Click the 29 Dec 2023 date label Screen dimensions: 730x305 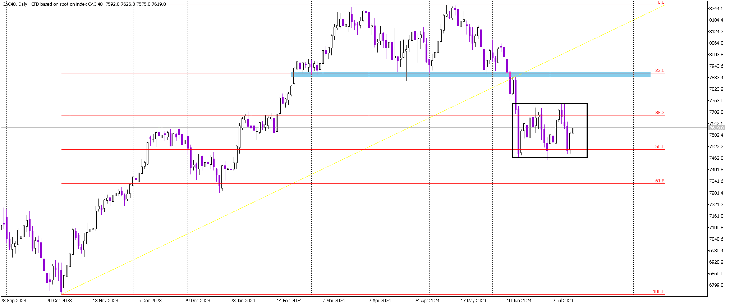point(197,301)
